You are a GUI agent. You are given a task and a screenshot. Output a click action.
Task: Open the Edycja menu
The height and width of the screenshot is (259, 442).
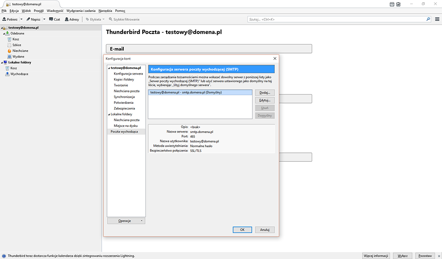14,11
